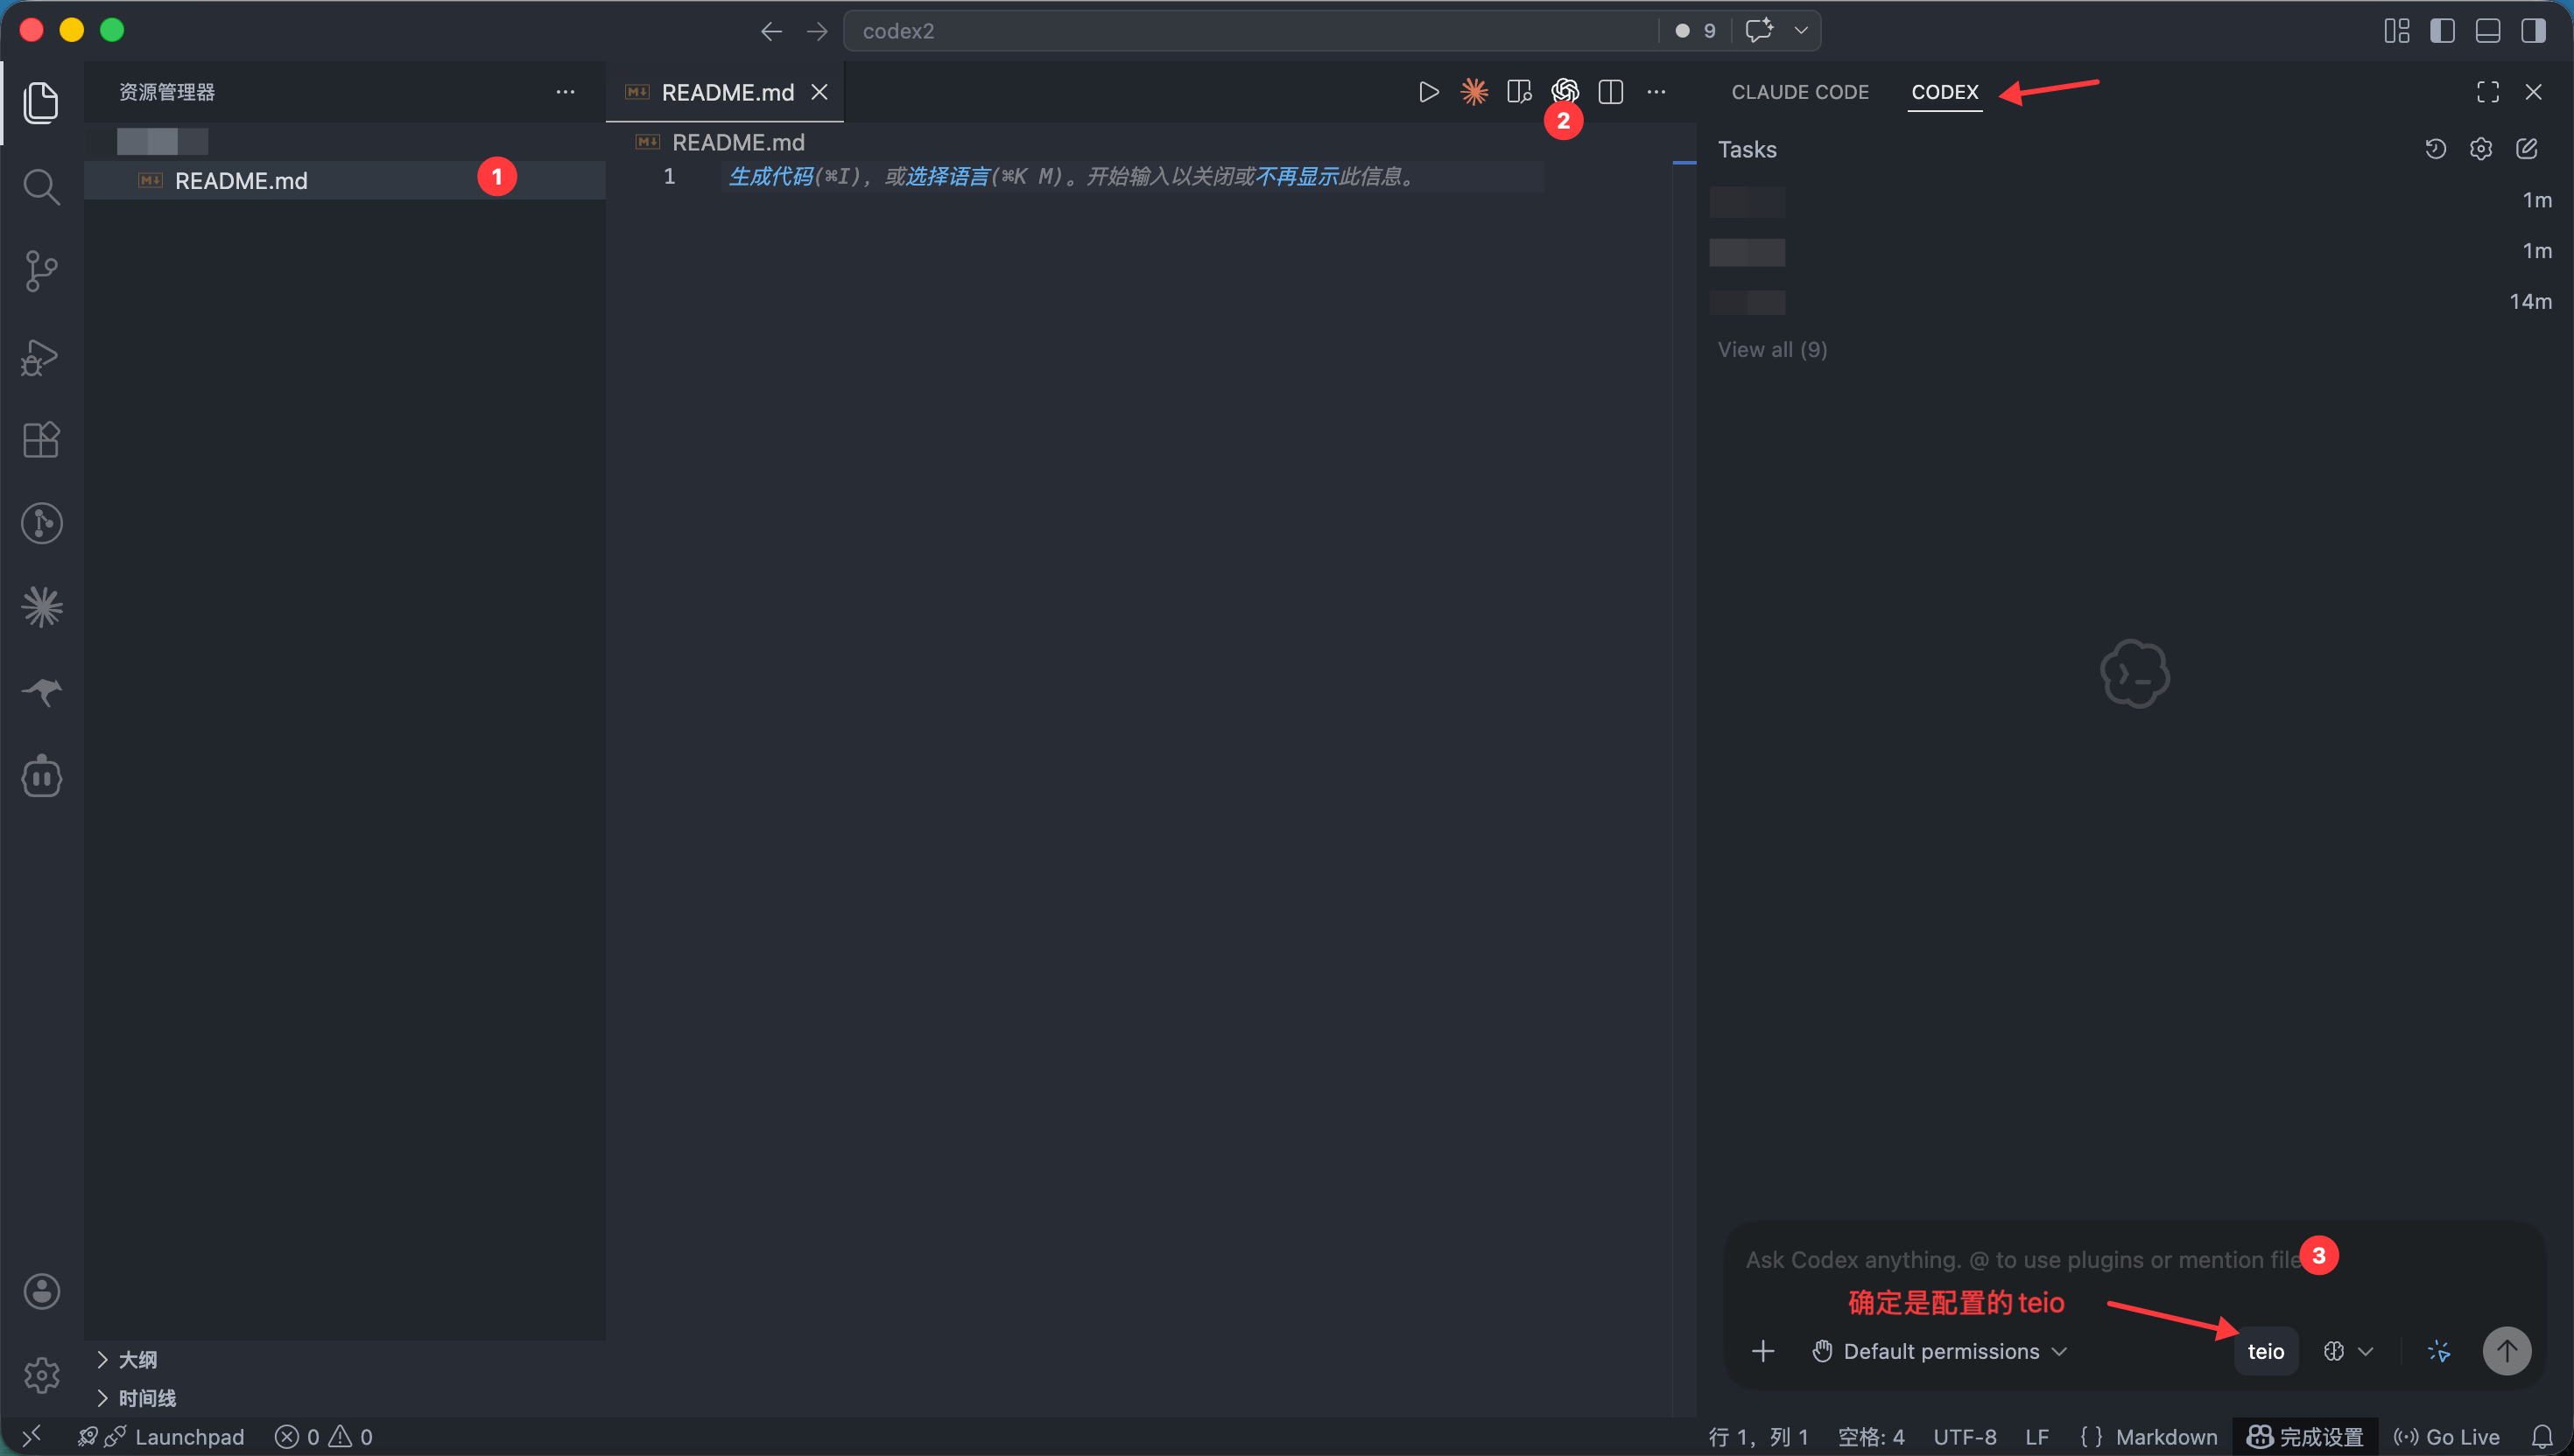This screenshot has width=2574, height=1456.
Task: Click View all (9) tasks link
Action: [x=1772, y=349]
